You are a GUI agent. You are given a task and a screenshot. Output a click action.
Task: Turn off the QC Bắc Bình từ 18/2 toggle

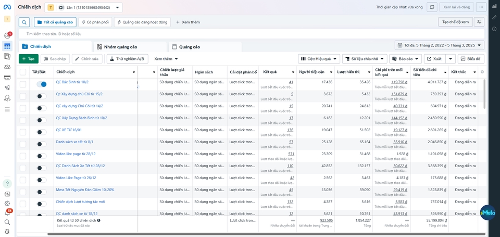[x=42, y=84]
